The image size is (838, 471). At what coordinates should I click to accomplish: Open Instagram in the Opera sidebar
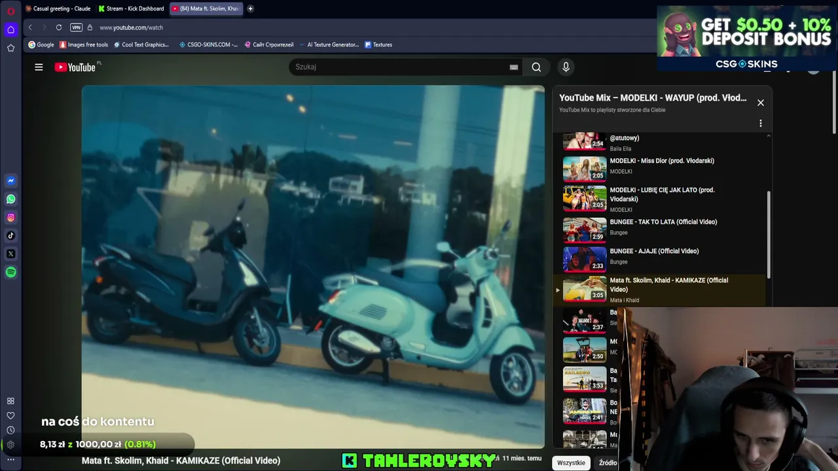pos(10,217)
